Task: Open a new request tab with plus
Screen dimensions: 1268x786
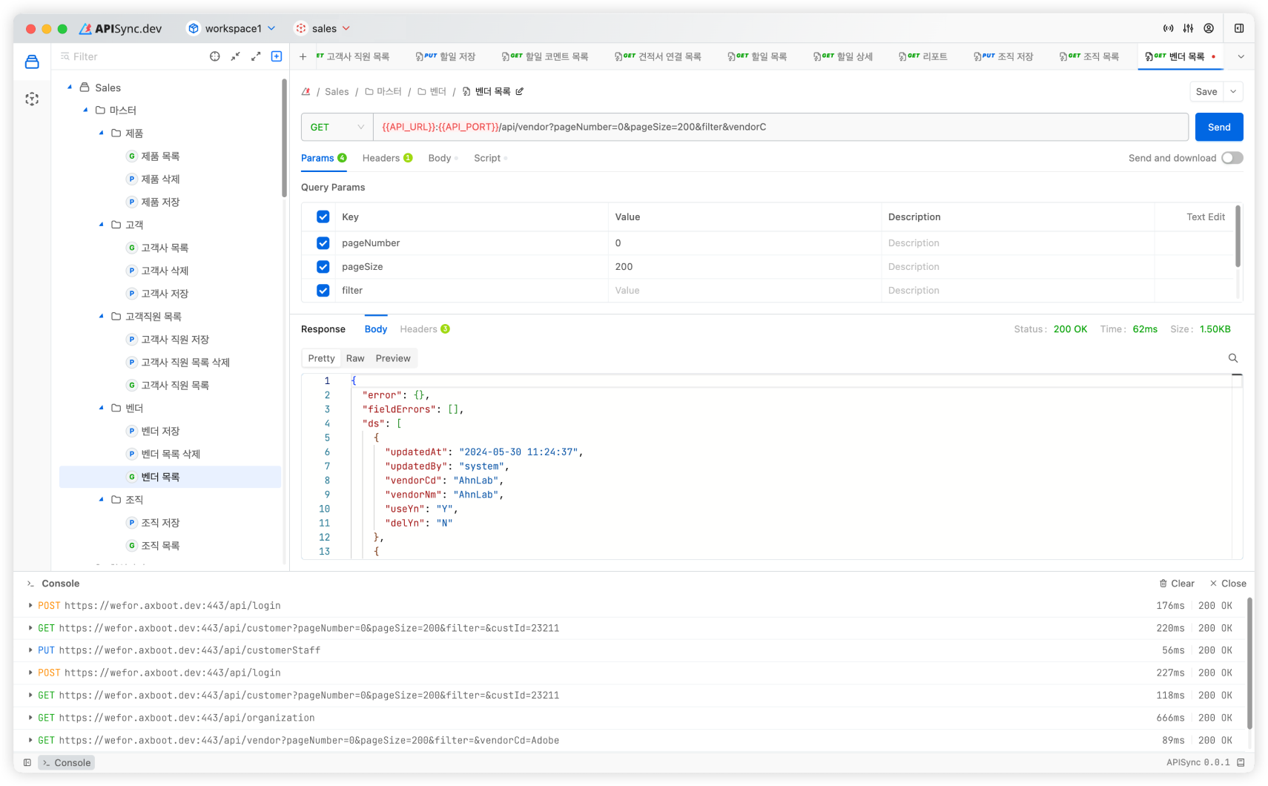Action: 303,56
